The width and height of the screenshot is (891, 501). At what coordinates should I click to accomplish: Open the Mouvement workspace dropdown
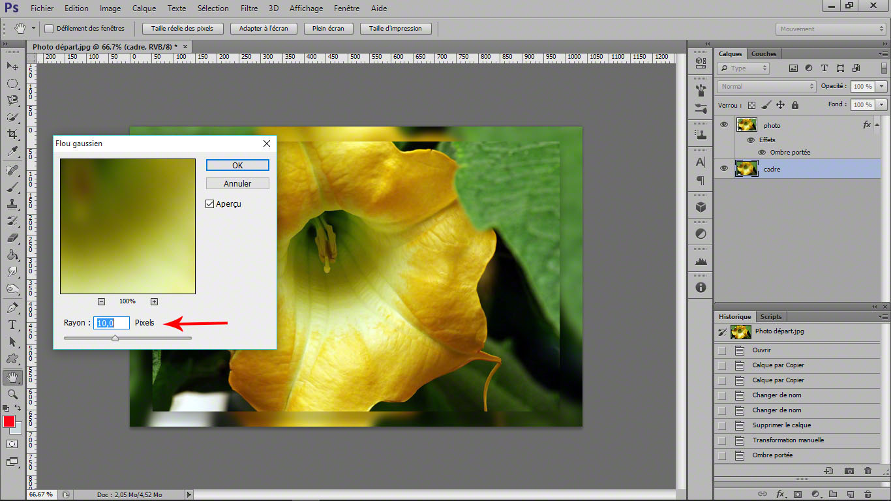tap(830, 29)
